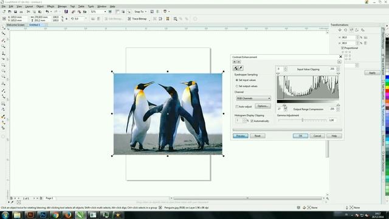
Task: Click the Print toolbar icon
Action: coord(21,12)
